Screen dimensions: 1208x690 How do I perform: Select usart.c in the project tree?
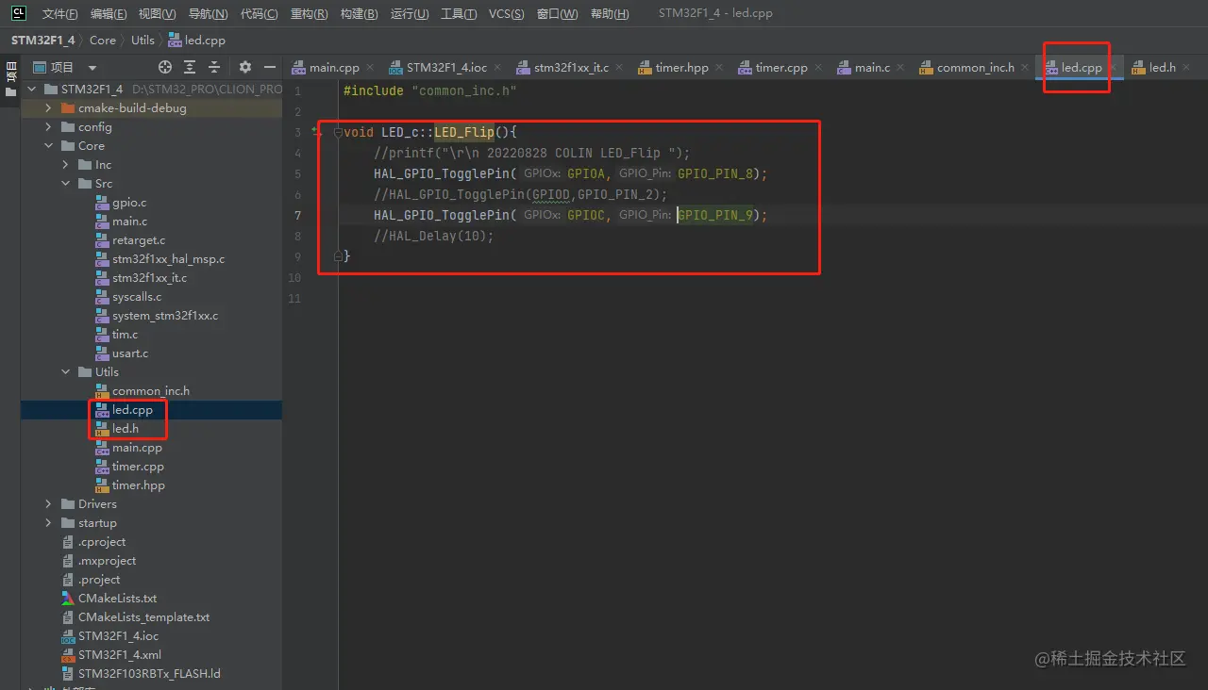pyautogui.click(x=130, y=353)
